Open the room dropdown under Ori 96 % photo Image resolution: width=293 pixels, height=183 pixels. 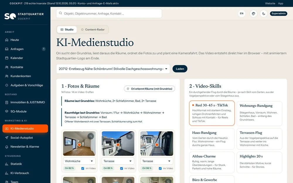156,161
